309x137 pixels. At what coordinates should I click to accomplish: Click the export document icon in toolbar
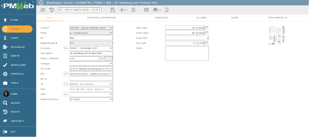coord(167,10)
